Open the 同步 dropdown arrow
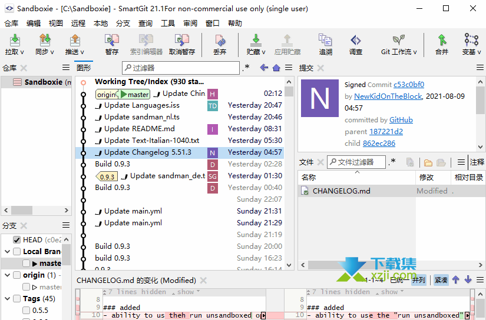This screenshot has width=486, height=320. click(52, 52)
